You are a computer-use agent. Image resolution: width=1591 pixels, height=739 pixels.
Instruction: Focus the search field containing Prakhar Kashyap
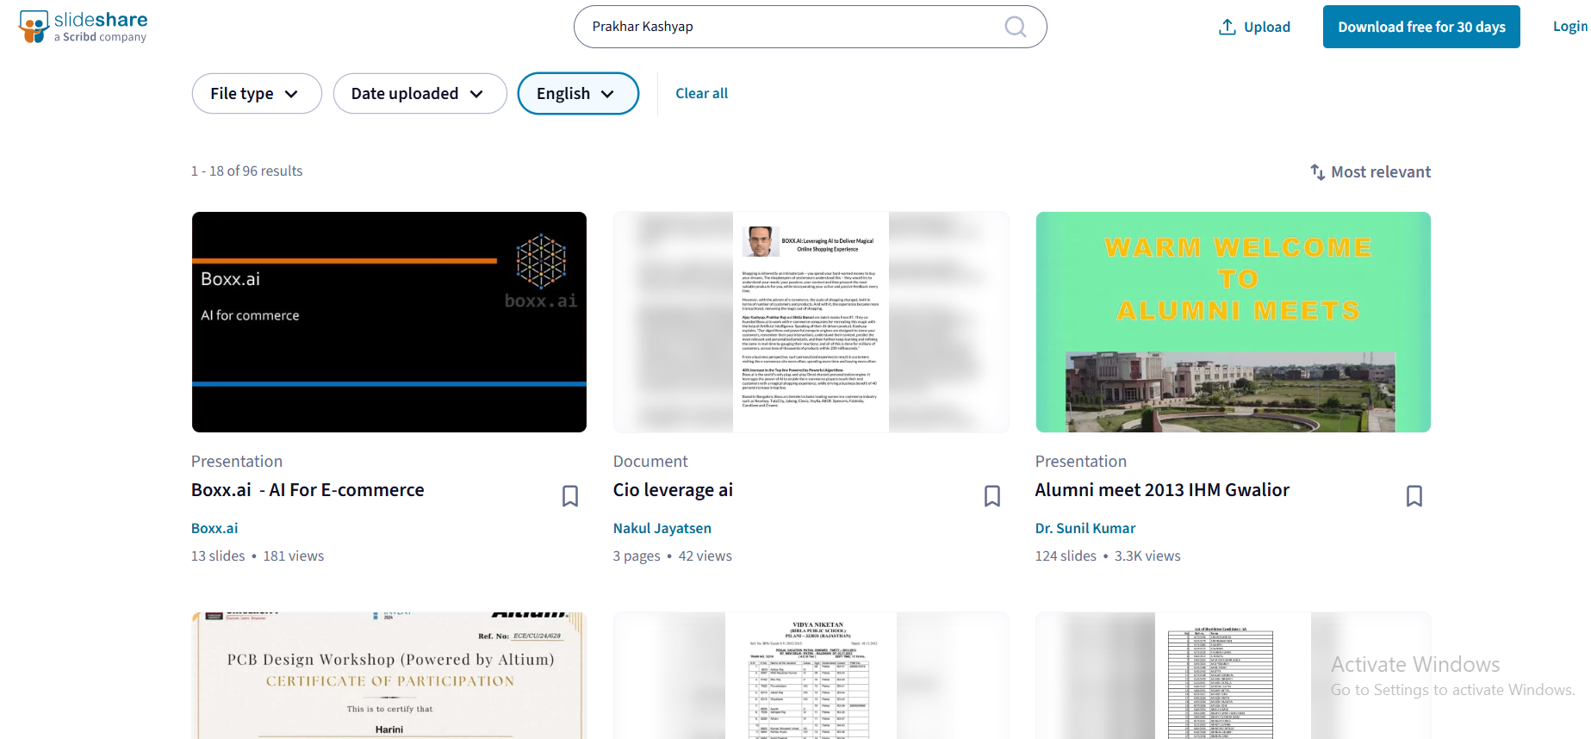811,27
